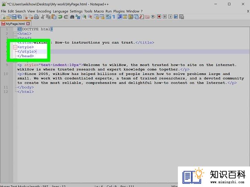This screenshot has height=187, width=250.
Task: Close current document via toolbar Close icon
Action: point(25,17)
